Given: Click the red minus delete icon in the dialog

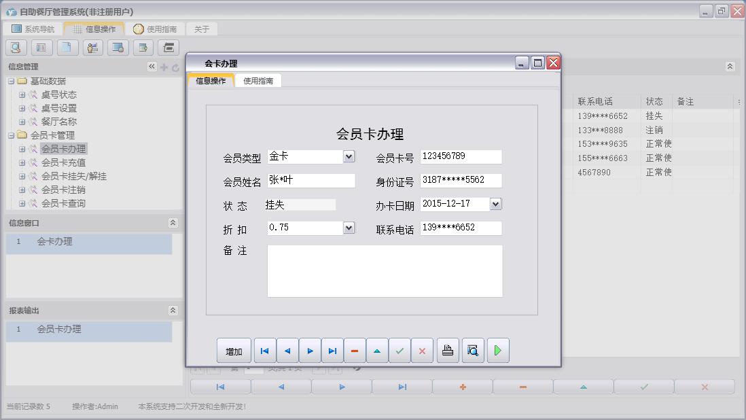Looking at the screenshot, I should pos(355,351).
